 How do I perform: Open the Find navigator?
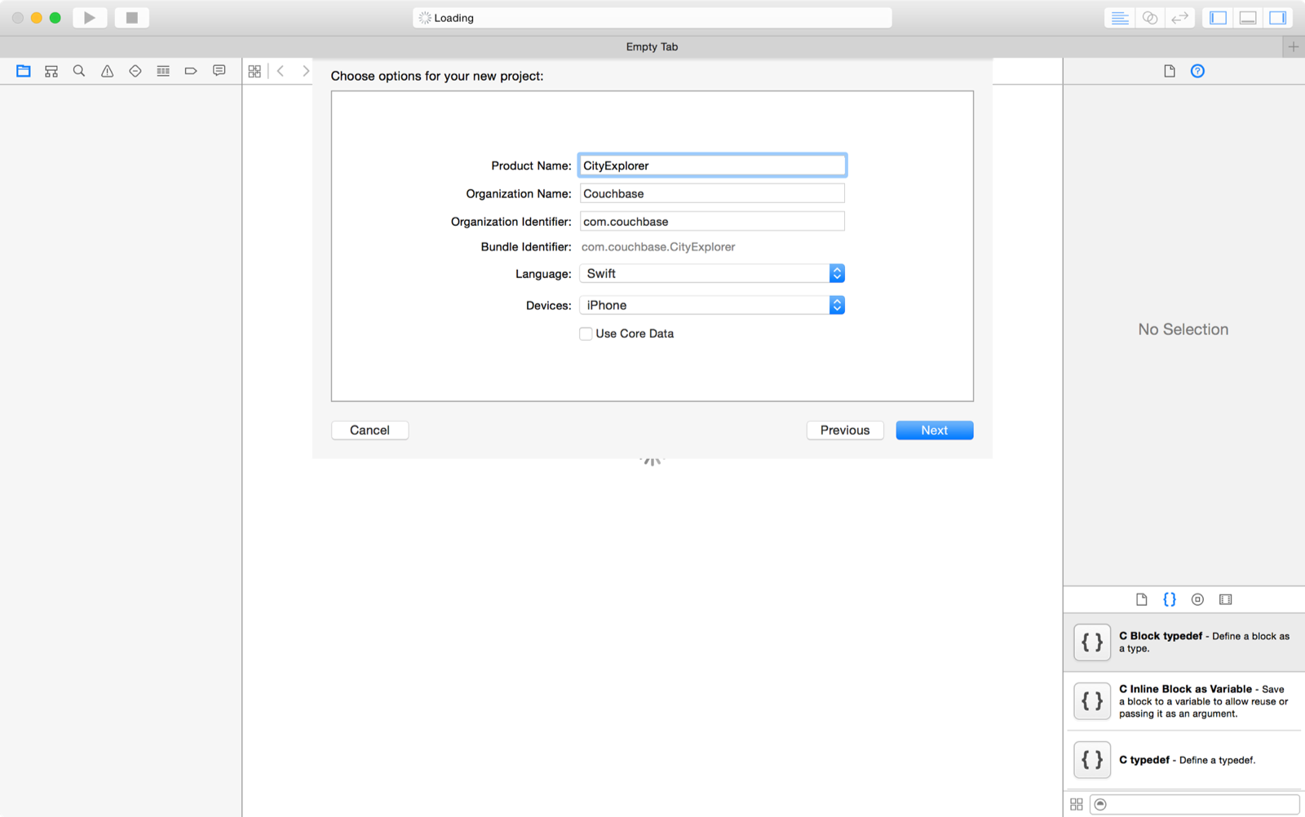[78, 71]
